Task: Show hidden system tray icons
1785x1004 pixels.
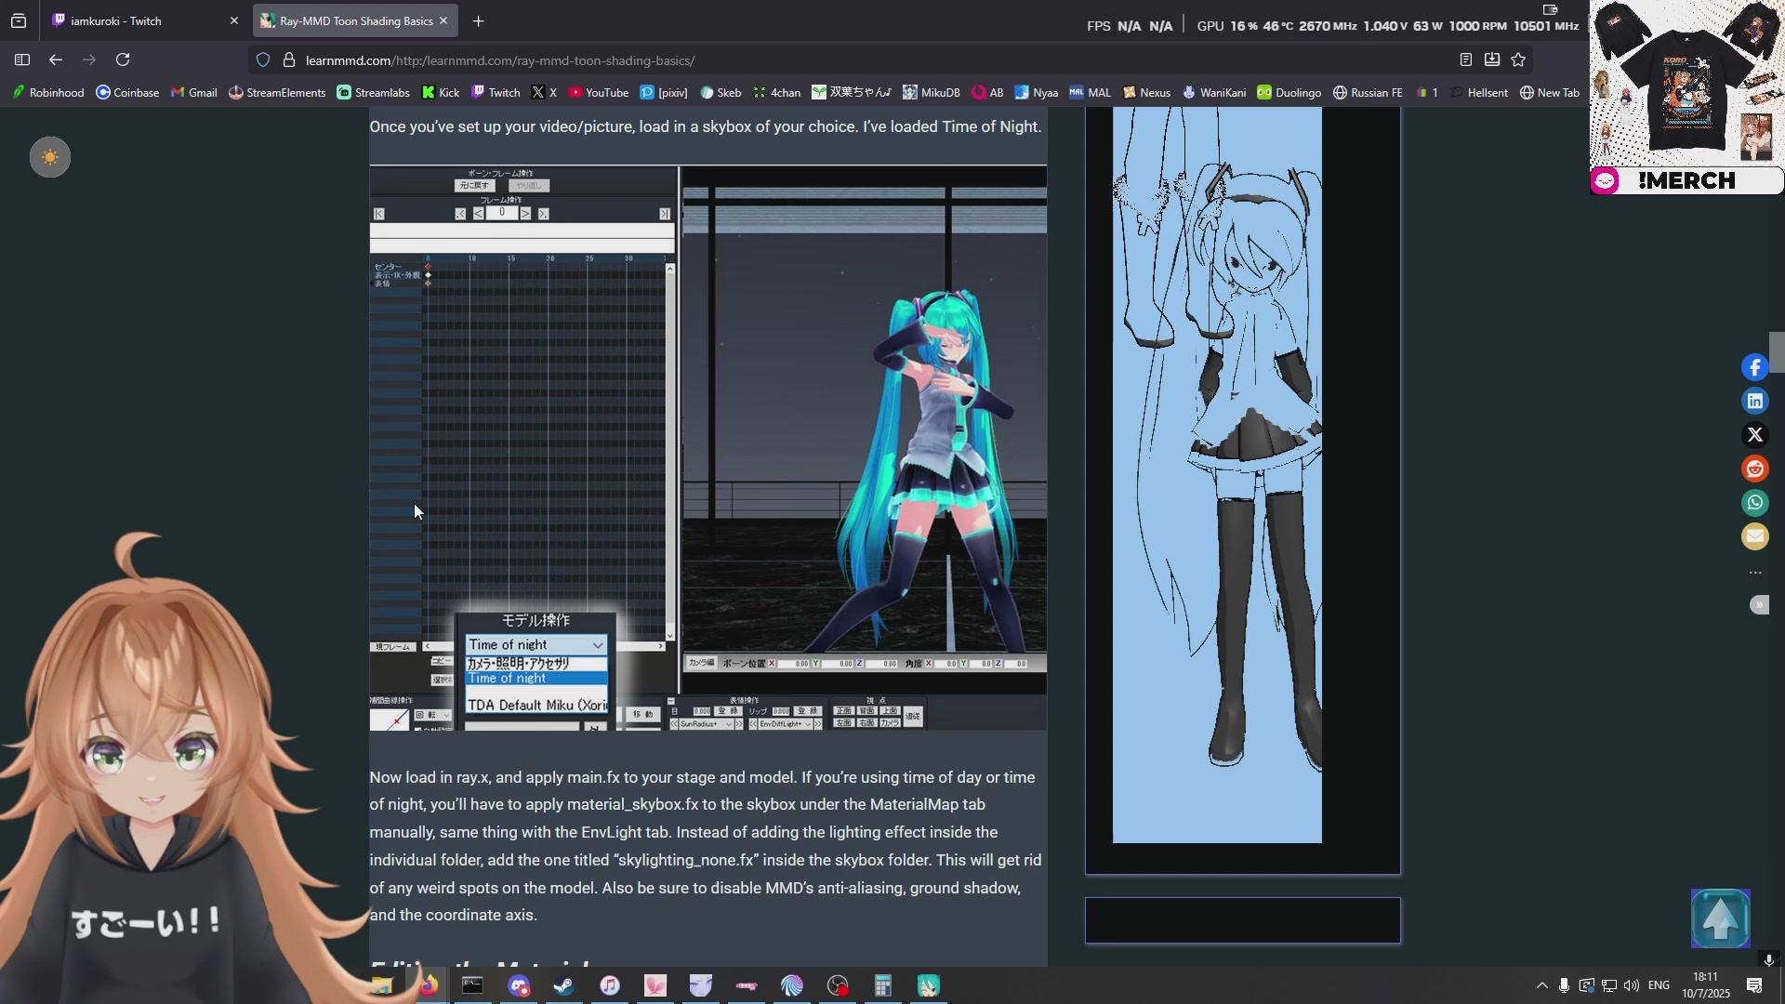Action: (1541, 985)
